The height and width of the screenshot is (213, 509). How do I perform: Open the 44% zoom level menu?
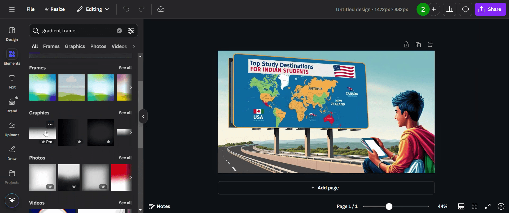coord(442,206)
